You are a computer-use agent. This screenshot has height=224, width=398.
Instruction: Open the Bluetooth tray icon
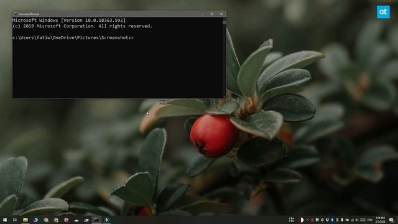(332, 220)
